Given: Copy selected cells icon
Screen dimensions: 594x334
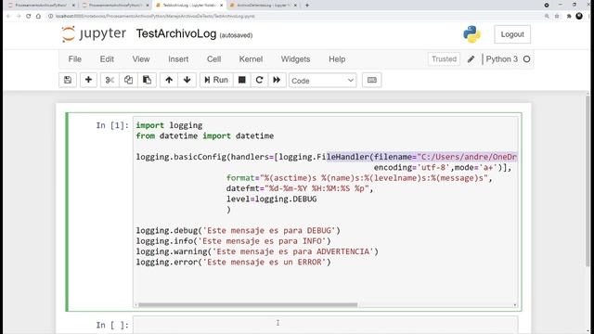Looking at the screenshot, I should point(128,80).
